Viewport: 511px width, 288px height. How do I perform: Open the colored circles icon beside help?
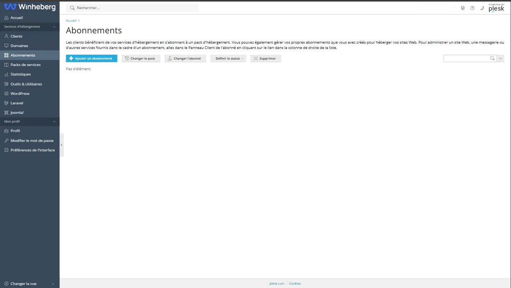click(463, 8)
